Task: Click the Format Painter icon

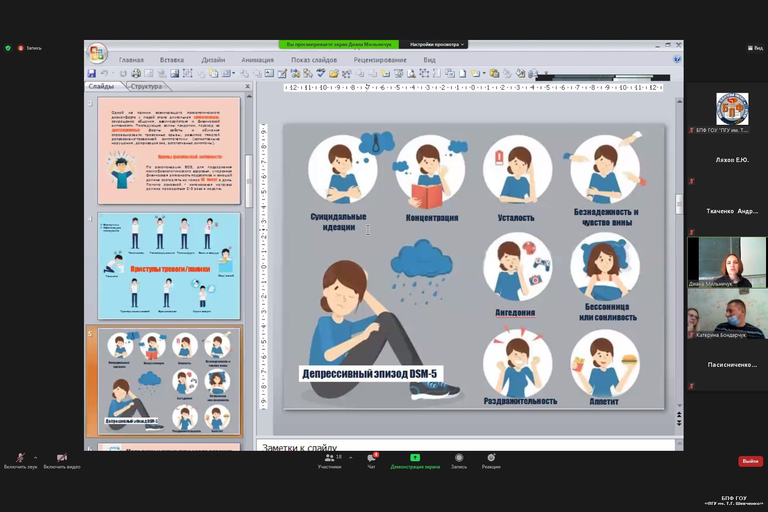Action: [x=507, y=73]
